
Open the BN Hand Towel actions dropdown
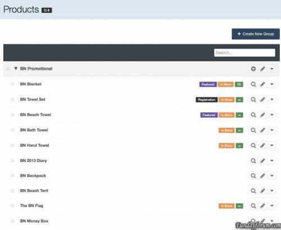point(272,146)
